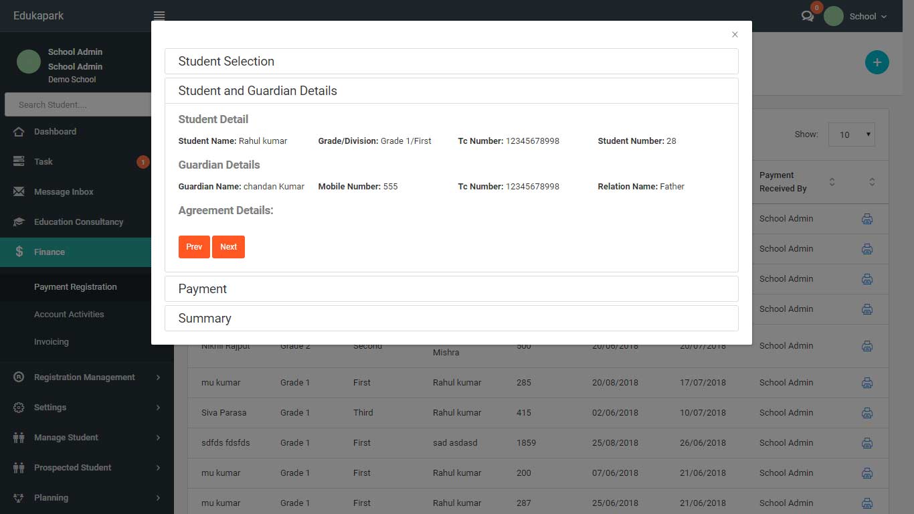Click the amount 1859 cell
The width and height of the screenshot is (914, 514).
[x=526, y=442]
